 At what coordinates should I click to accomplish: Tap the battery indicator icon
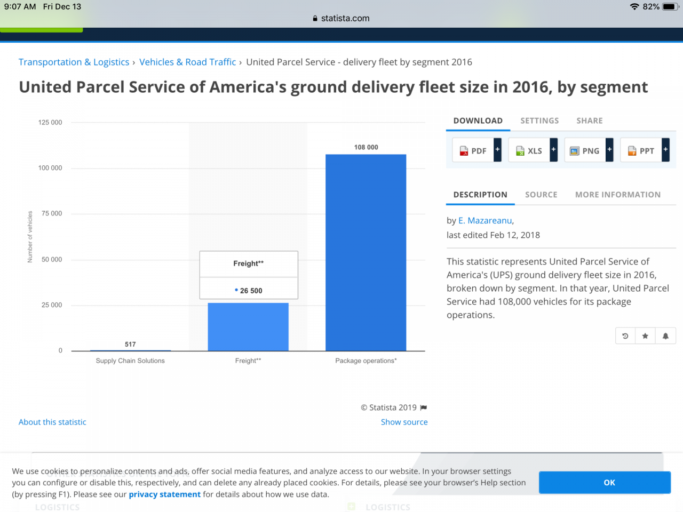tap(670, 6)
